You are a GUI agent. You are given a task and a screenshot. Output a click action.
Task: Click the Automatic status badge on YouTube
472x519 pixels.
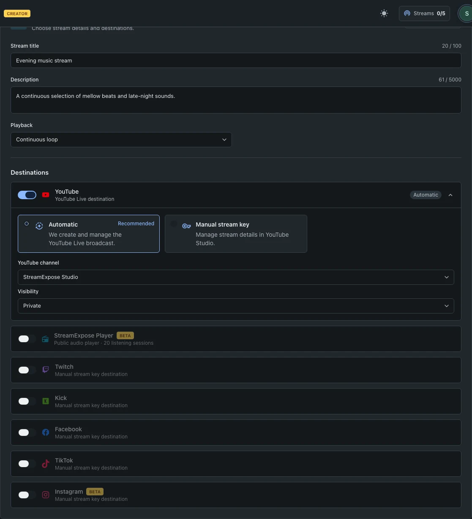pyautogui.click(x=426, y=195)
